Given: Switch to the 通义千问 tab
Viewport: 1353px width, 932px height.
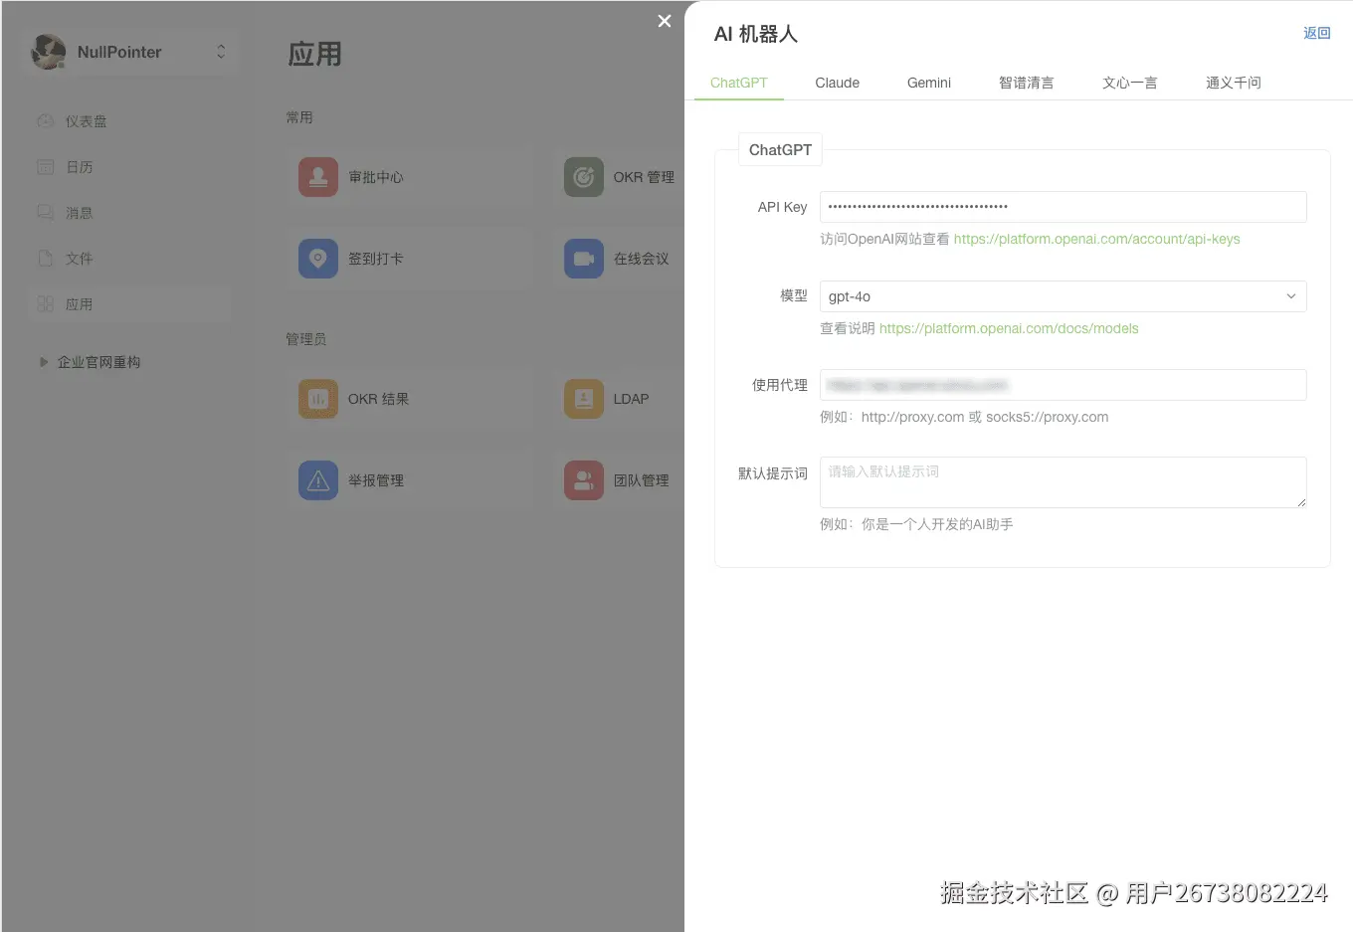Looking at the screenshot, I should pyautogui.click(x=1234, y=83).
